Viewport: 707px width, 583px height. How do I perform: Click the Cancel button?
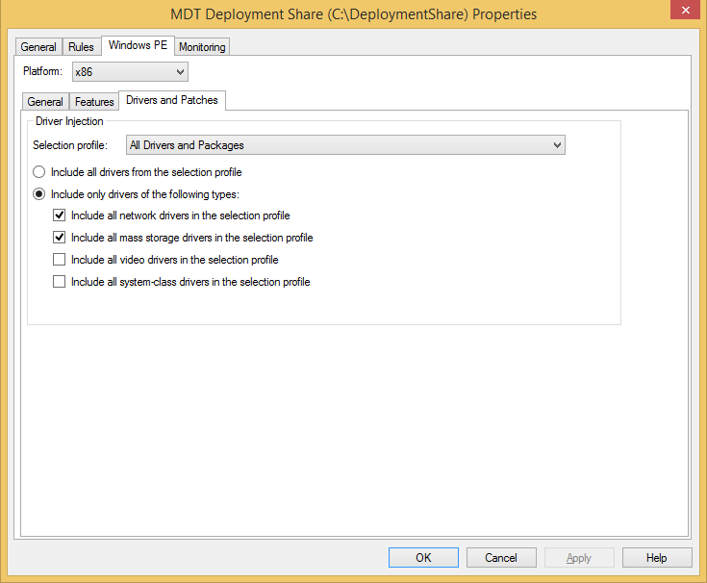click(501, 558)
